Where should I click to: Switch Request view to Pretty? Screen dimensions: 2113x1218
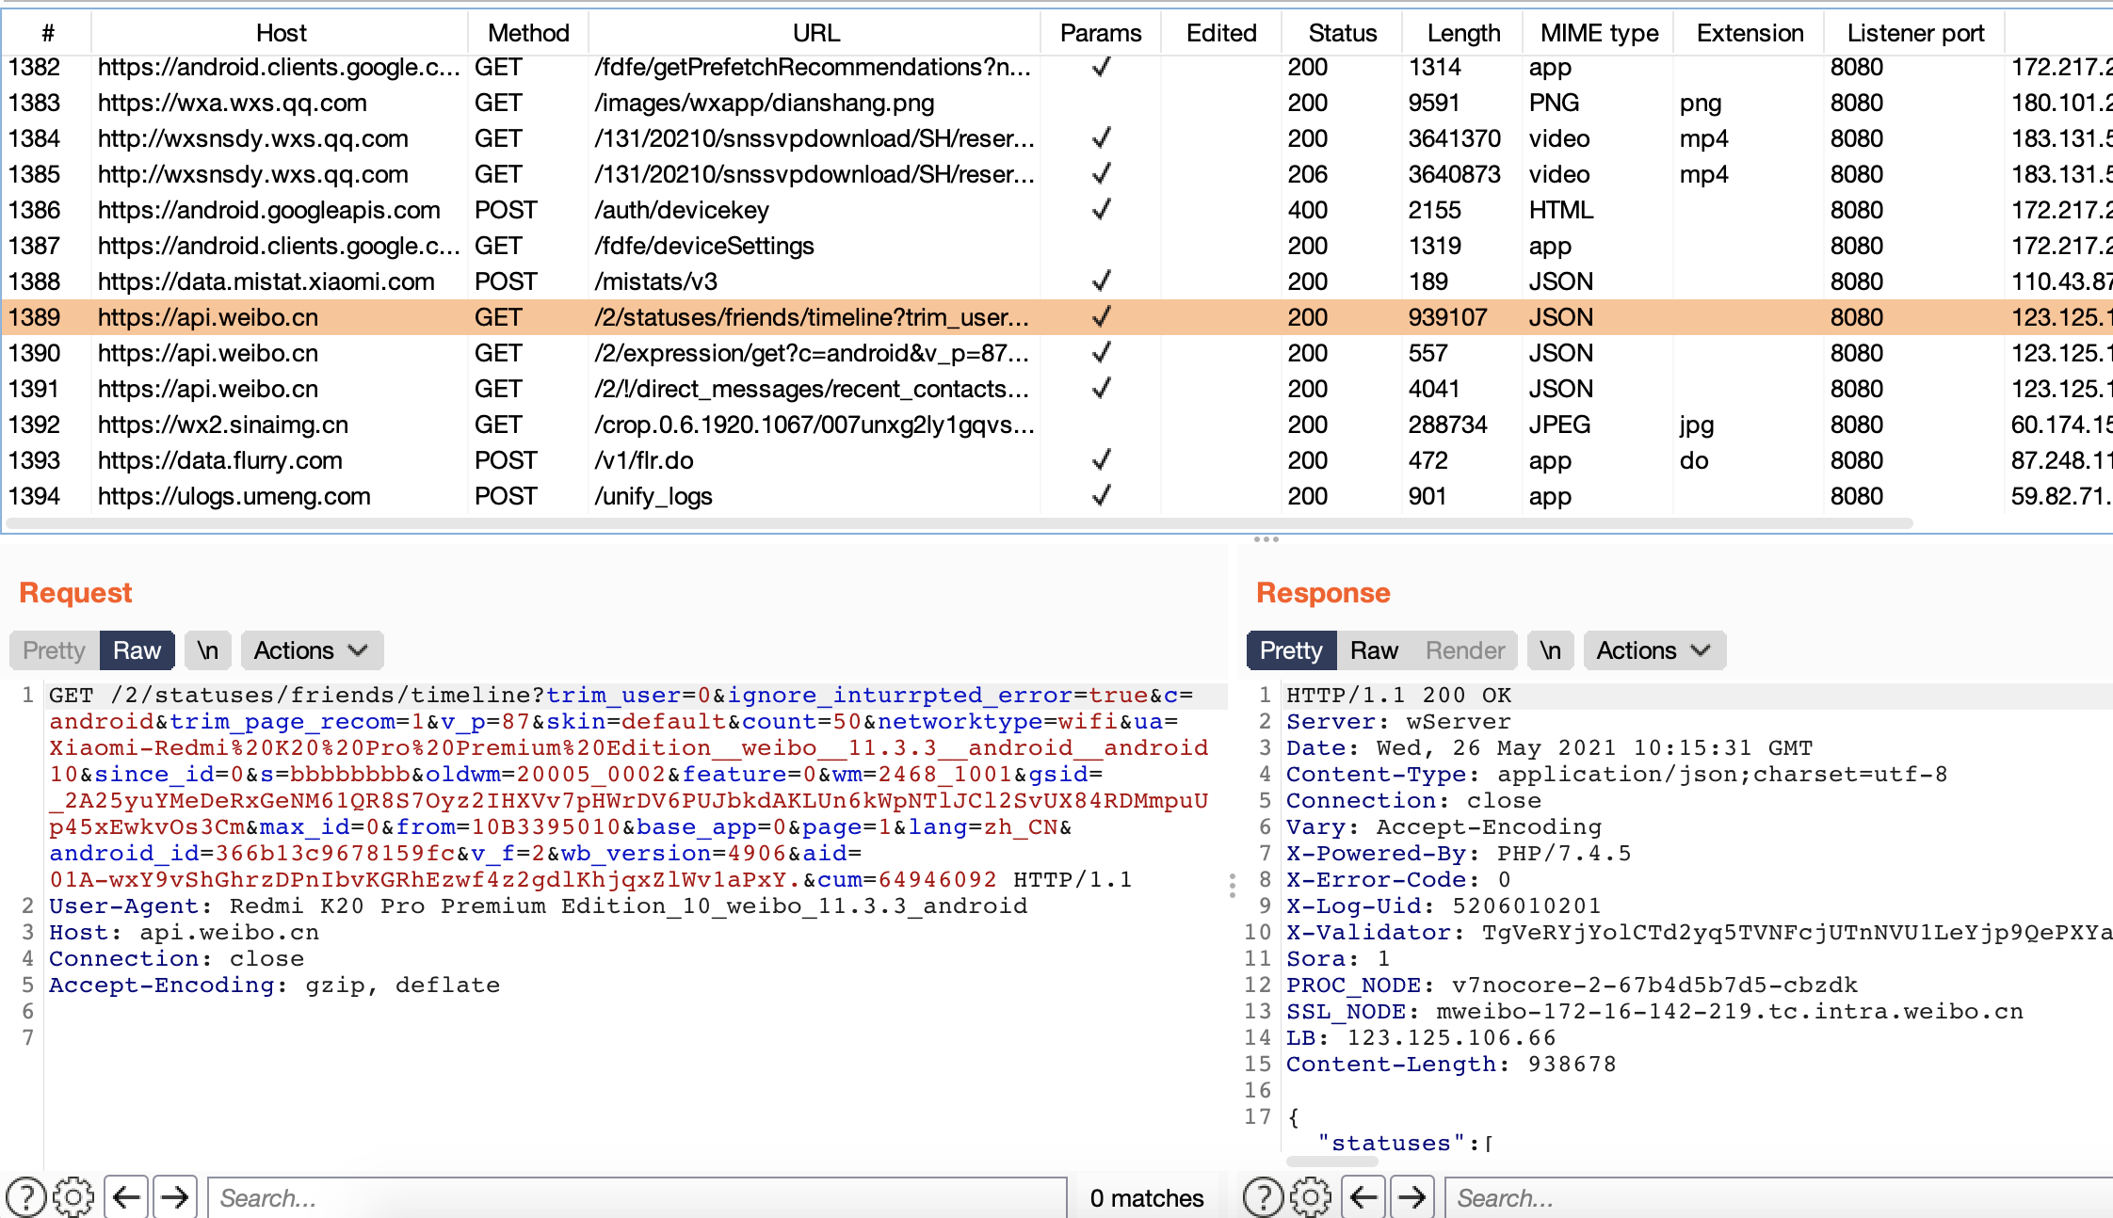54,650
